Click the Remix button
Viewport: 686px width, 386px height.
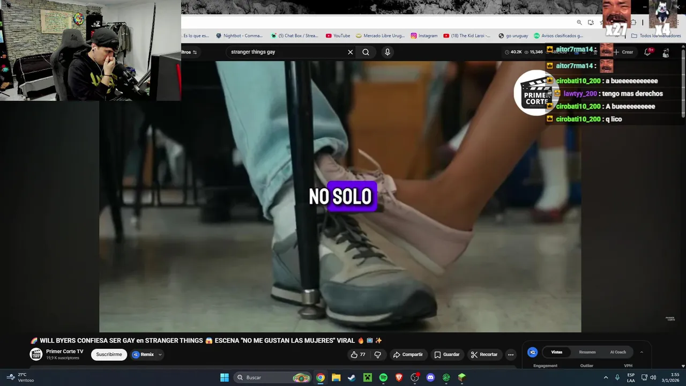tap(143, 354)
